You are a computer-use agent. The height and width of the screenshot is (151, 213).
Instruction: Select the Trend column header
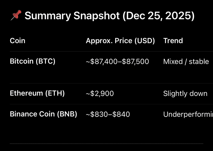click(173, 41)
